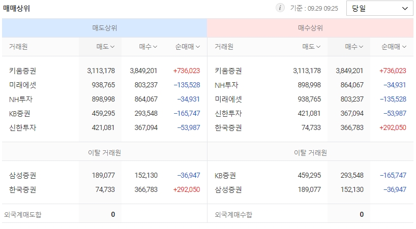Click 매수상위 키움증권 순매매 +736,023
Screen dimensions: 416x229
click(393, 71)
